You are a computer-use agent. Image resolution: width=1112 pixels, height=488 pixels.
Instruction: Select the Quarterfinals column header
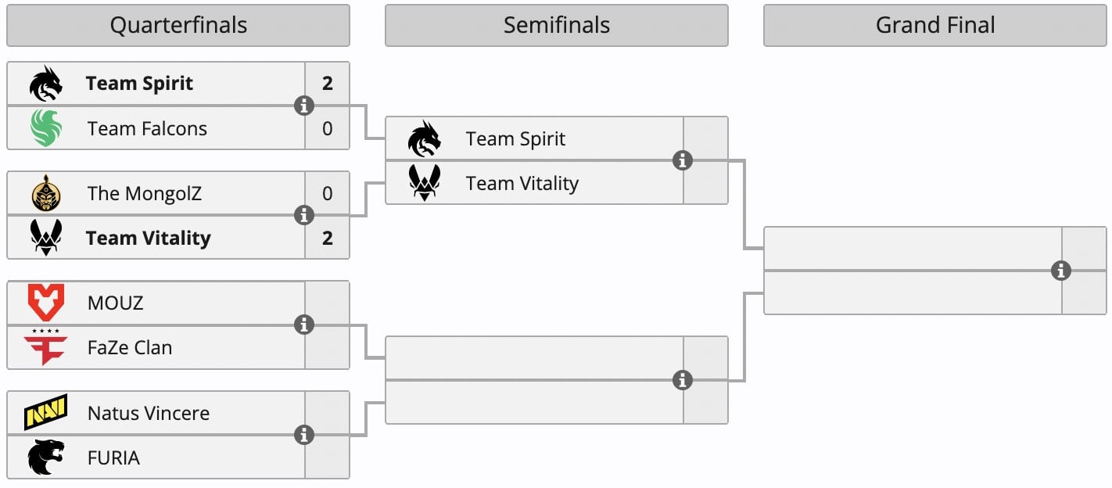(x=178, y=26)
